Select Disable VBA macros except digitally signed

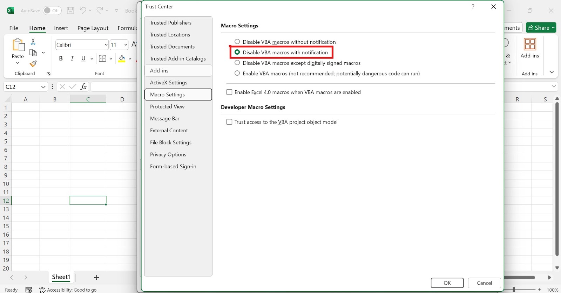click(x=237, y=63)
